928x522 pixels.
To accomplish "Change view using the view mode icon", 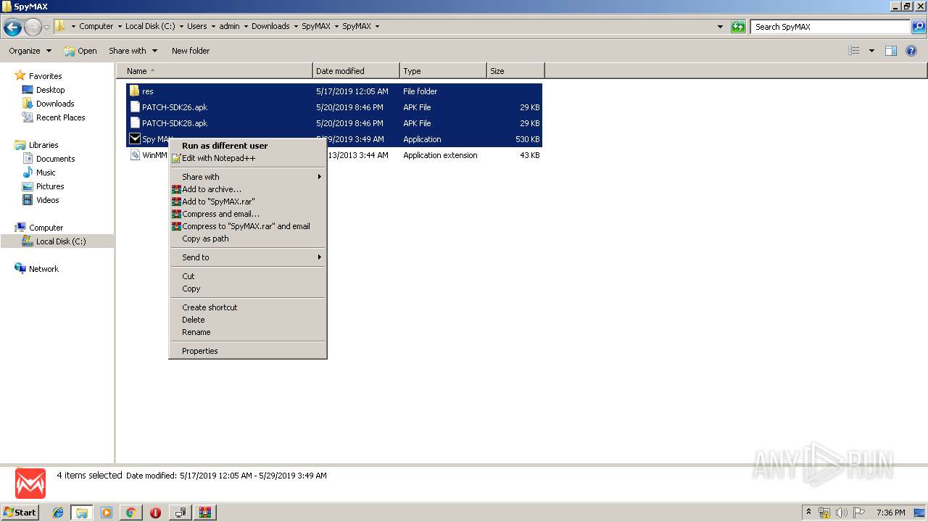I will point(854,51).
